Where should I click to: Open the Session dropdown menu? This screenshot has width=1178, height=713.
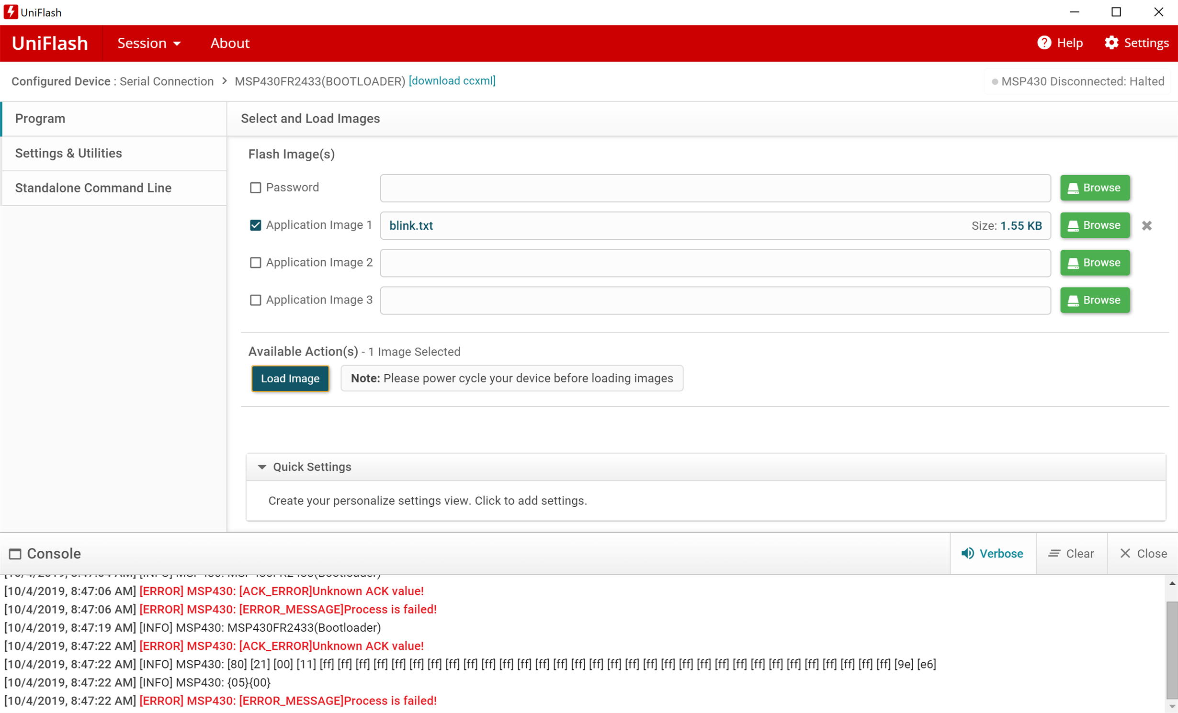149,43
